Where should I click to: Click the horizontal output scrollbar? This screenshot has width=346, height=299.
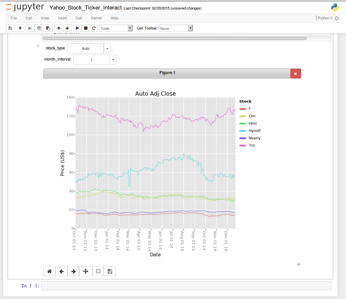pyautogui.click(x=175, y=38)
